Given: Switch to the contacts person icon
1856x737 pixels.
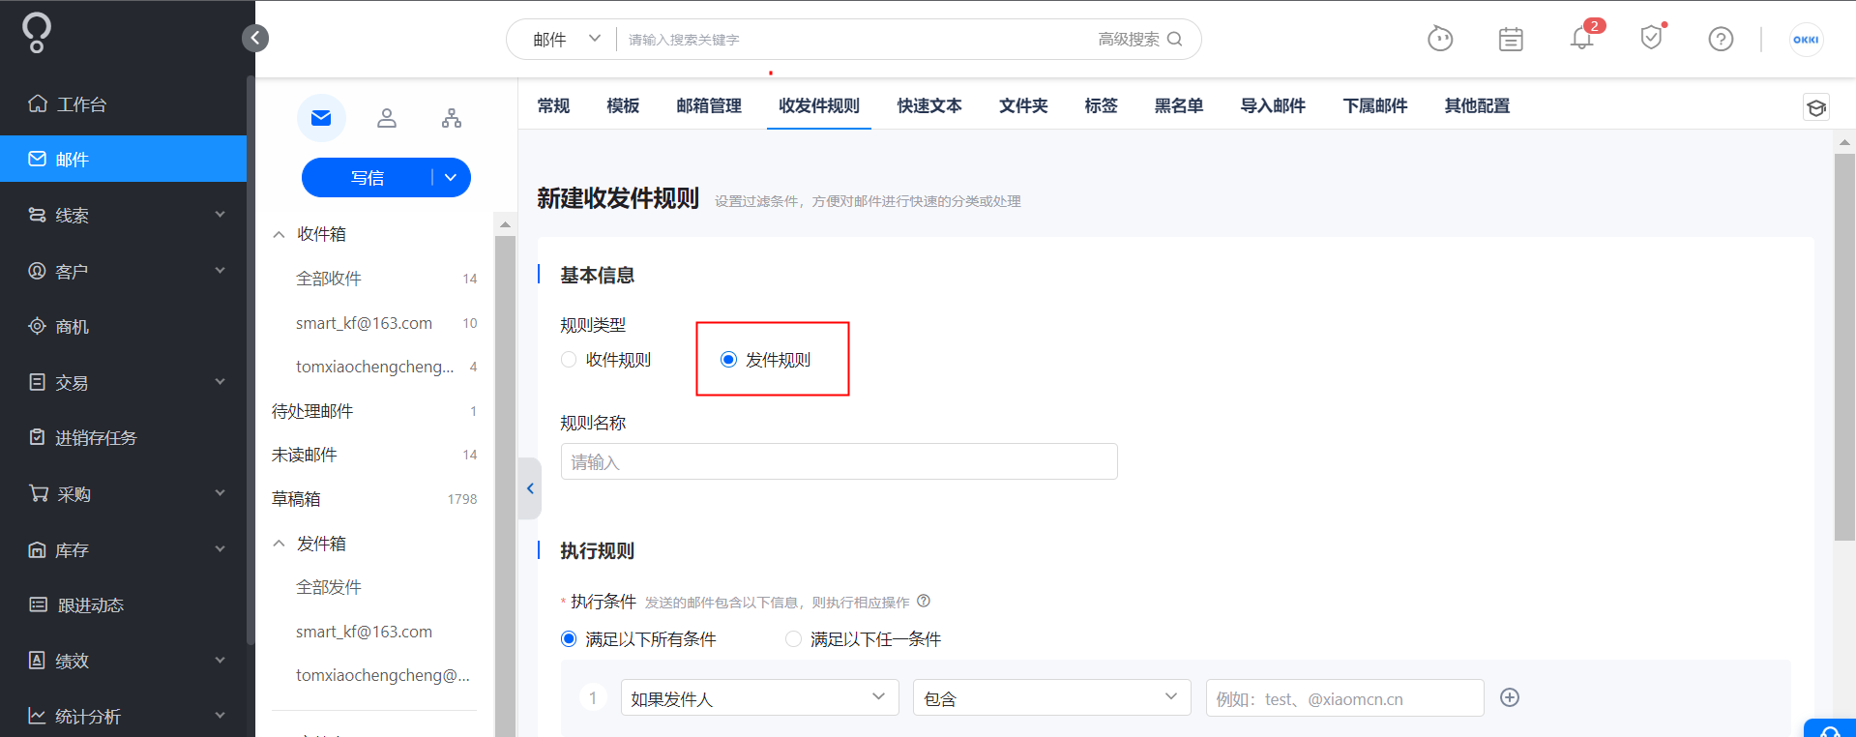Looking at the screenshot, I should [387, 118].
